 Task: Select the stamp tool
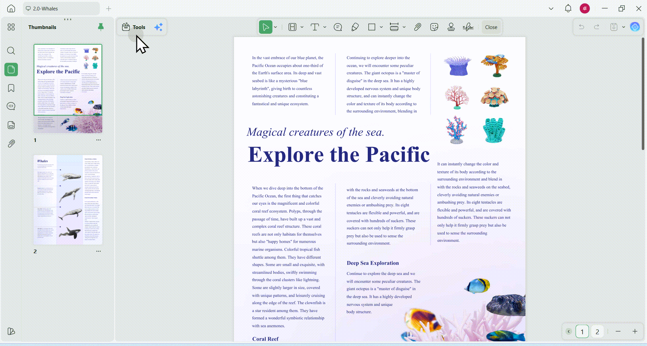click(451, 27)
